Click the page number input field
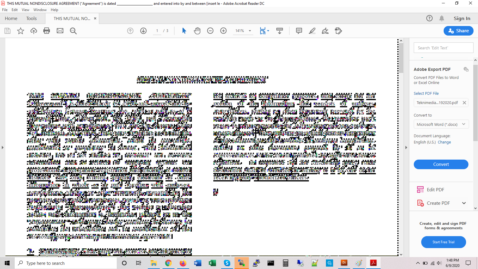Screen dimensions: 478x269 tap(157, 30)
